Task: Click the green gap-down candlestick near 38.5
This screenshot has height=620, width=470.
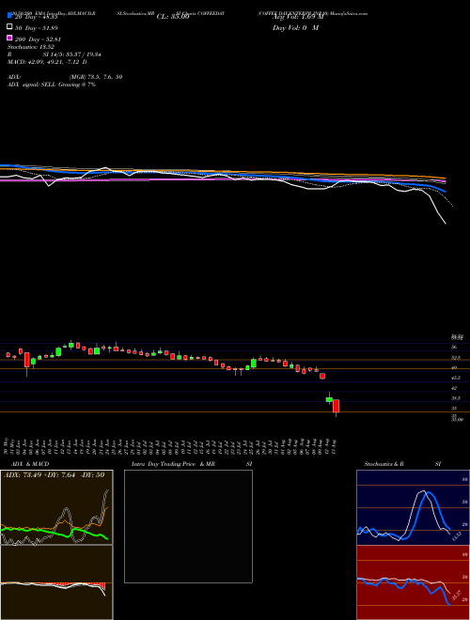Action: (x=329, y=400)
